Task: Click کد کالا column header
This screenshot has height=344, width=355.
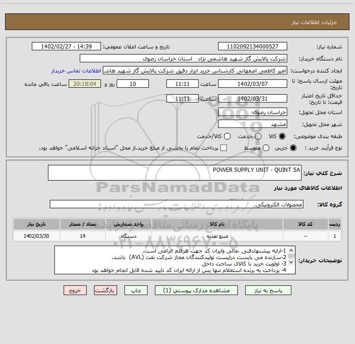Action: tap(305, 224)
